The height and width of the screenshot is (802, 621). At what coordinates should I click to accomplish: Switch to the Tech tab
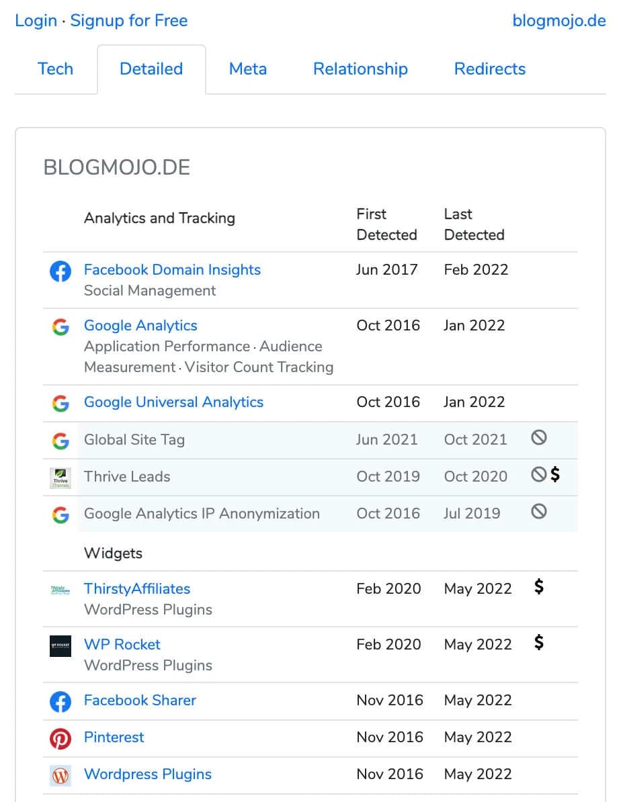tap(55, 69)
